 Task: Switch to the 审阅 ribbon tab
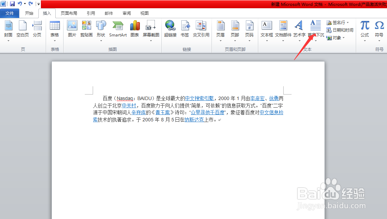click(127, 13)
